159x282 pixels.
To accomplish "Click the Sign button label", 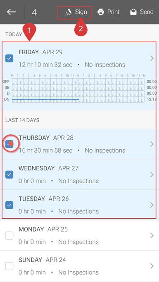I will coord(81,12).
